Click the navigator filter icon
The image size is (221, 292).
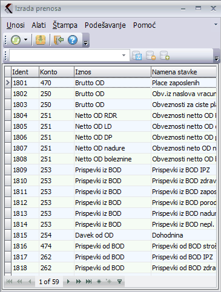click(119, 282)
